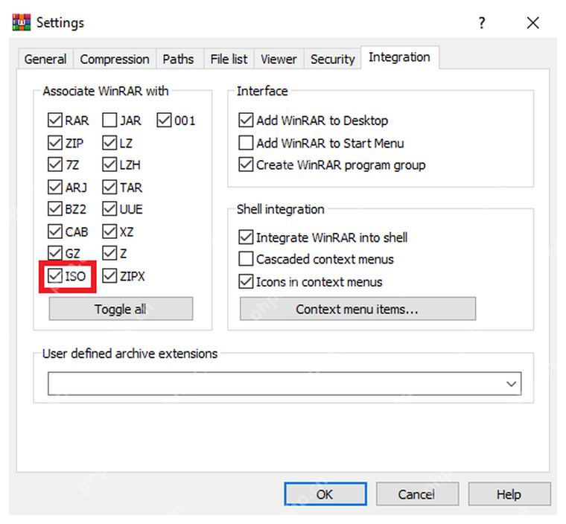Enable the JAR association checkbox

109,120
